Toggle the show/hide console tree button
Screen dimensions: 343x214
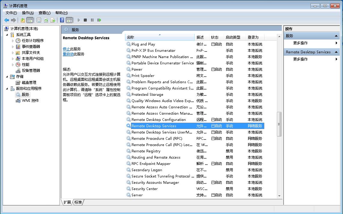(x=30, y=20)
